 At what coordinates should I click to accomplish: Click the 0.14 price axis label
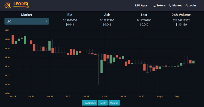point(7,66)
